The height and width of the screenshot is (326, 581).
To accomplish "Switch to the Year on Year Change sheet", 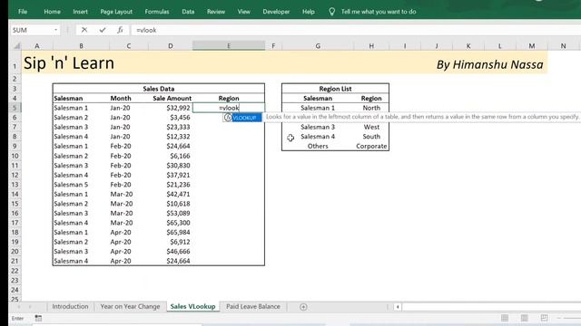I will coord(130,306).
